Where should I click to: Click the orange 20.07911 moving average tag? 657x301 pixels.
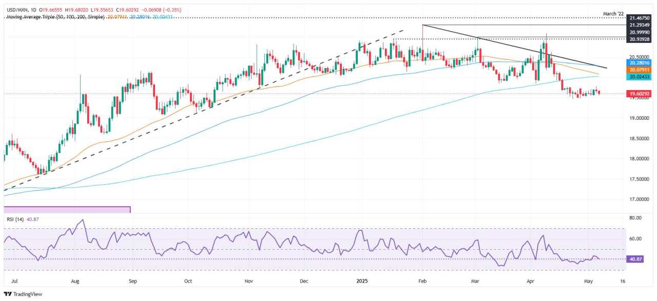(640, 70)
